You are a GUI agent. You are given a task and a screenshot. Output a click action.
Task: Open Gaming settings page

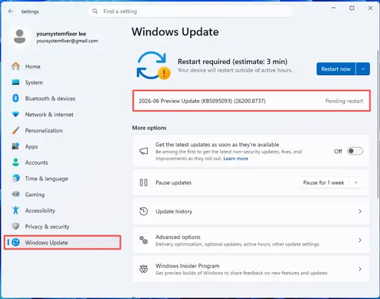pyautogui.click(x=62, y=194)
